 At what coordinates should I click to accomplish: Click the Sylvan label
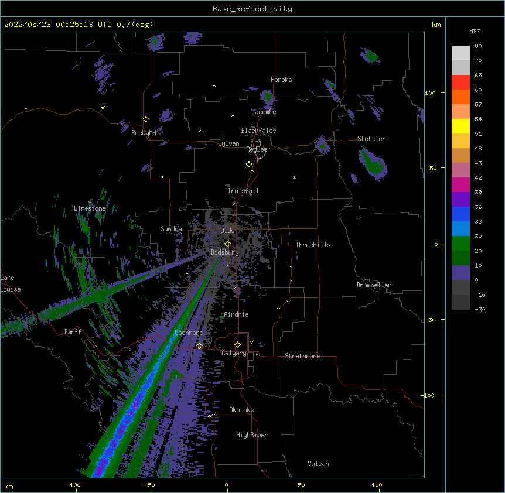point(228,143)
